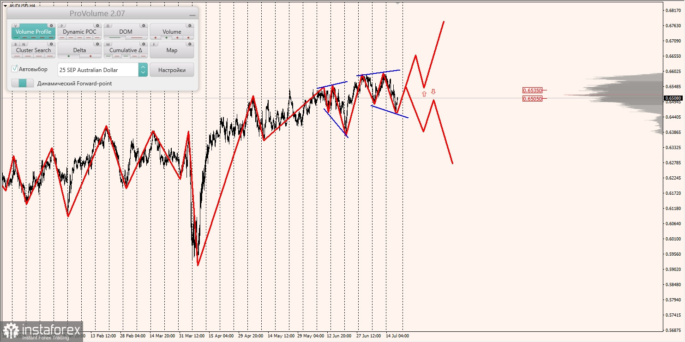This screenshot has width=685, height=342.
Task: Toggle the Cumulative Δ module
Action: (126, 50)
